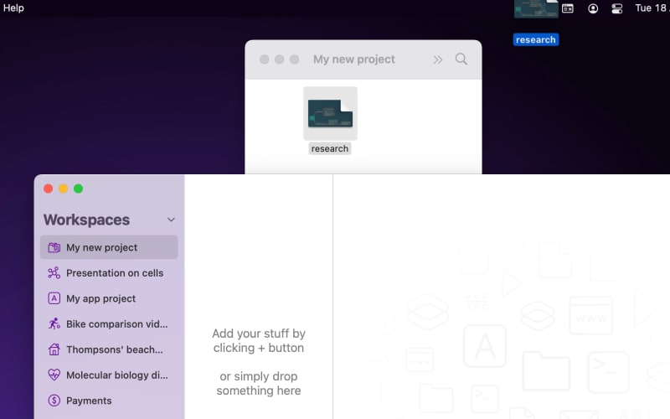670x419 pixels.
Task: Click the folder icon beside My new project
Action: [x=54, y=247]
